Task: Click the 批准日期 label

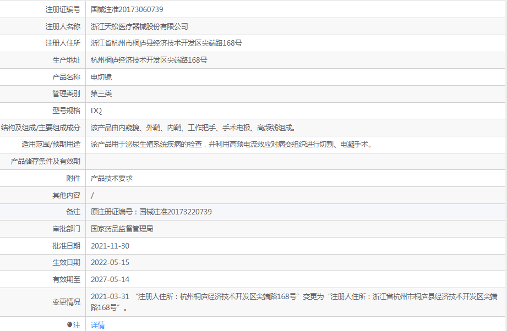Action: [66, 246]
